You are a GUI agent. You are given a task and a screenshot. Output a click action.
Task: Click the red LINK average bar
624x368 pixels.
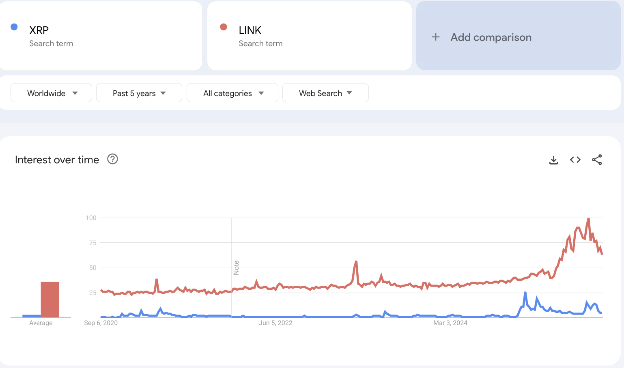click(50, 300)
